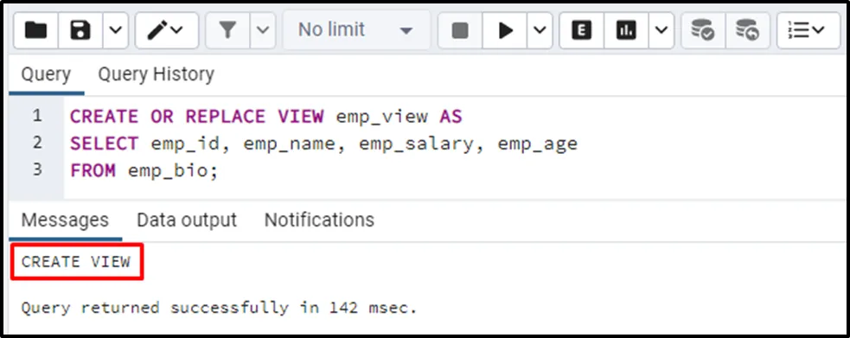Open file with the folder icon
The width and height of the screenshot is (850, 338).
coord(35,30)
